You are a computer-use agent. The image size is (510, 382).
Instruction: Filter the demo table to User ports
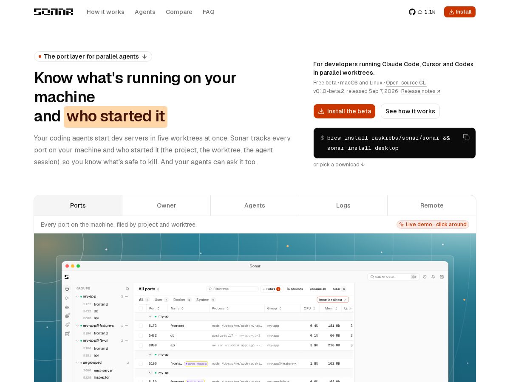click(x=161, y=300)
